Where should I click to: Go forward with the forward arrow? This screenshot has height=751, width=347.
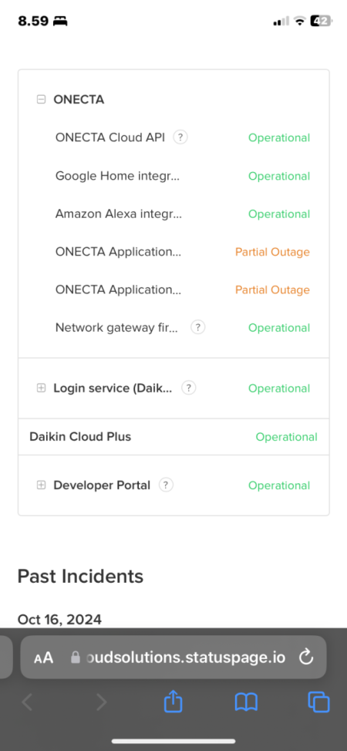click(x=101, y=702)
